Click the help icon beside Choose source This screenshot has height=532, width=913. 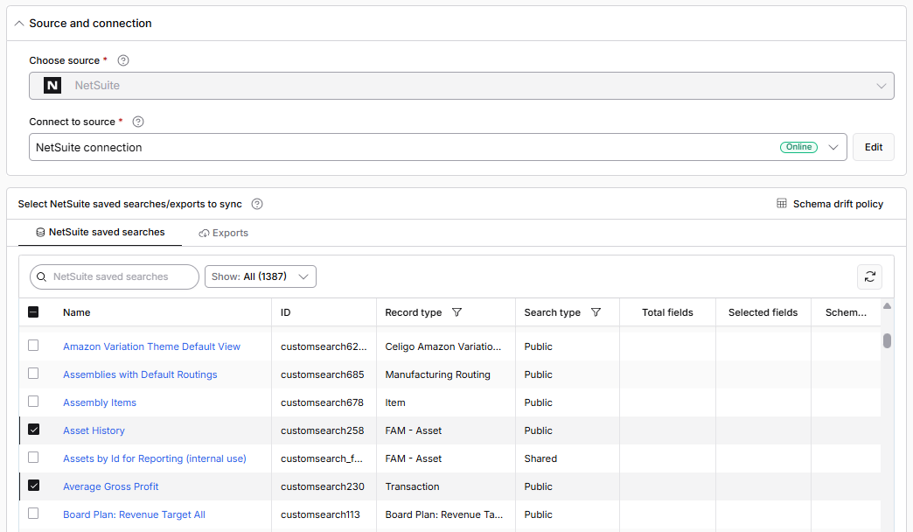pyautogui.click(x=122, y=60)
